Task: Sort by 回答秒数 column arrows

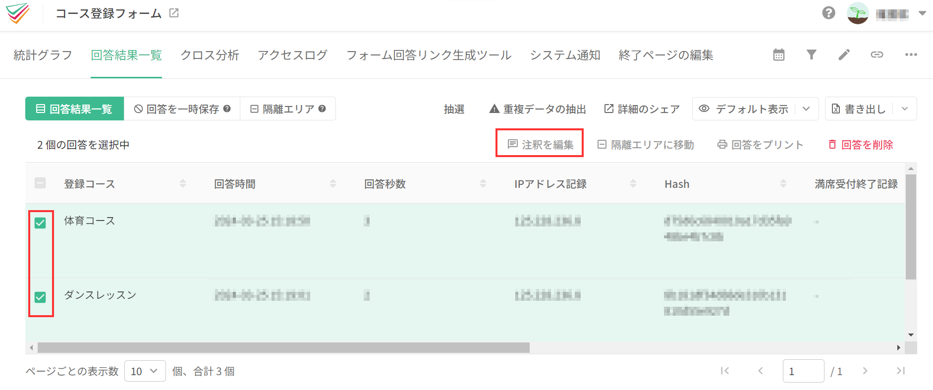Action: (x=483, y=184)
